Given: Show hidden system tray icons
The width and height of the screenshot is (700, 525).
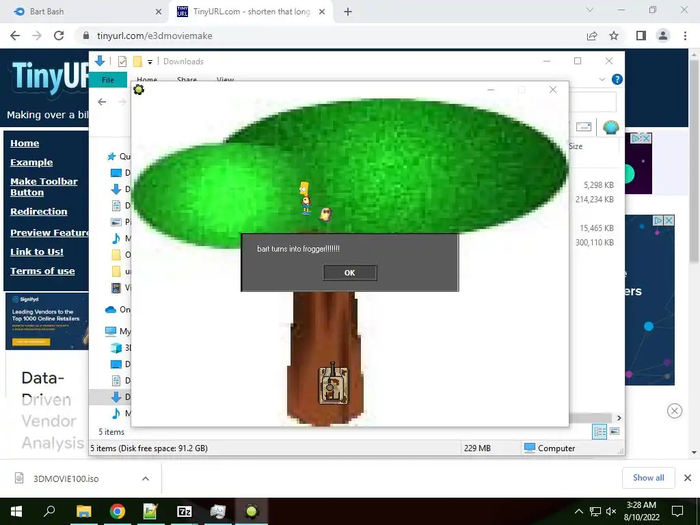Looking at the screenshot, I should (x=578, y=511).
